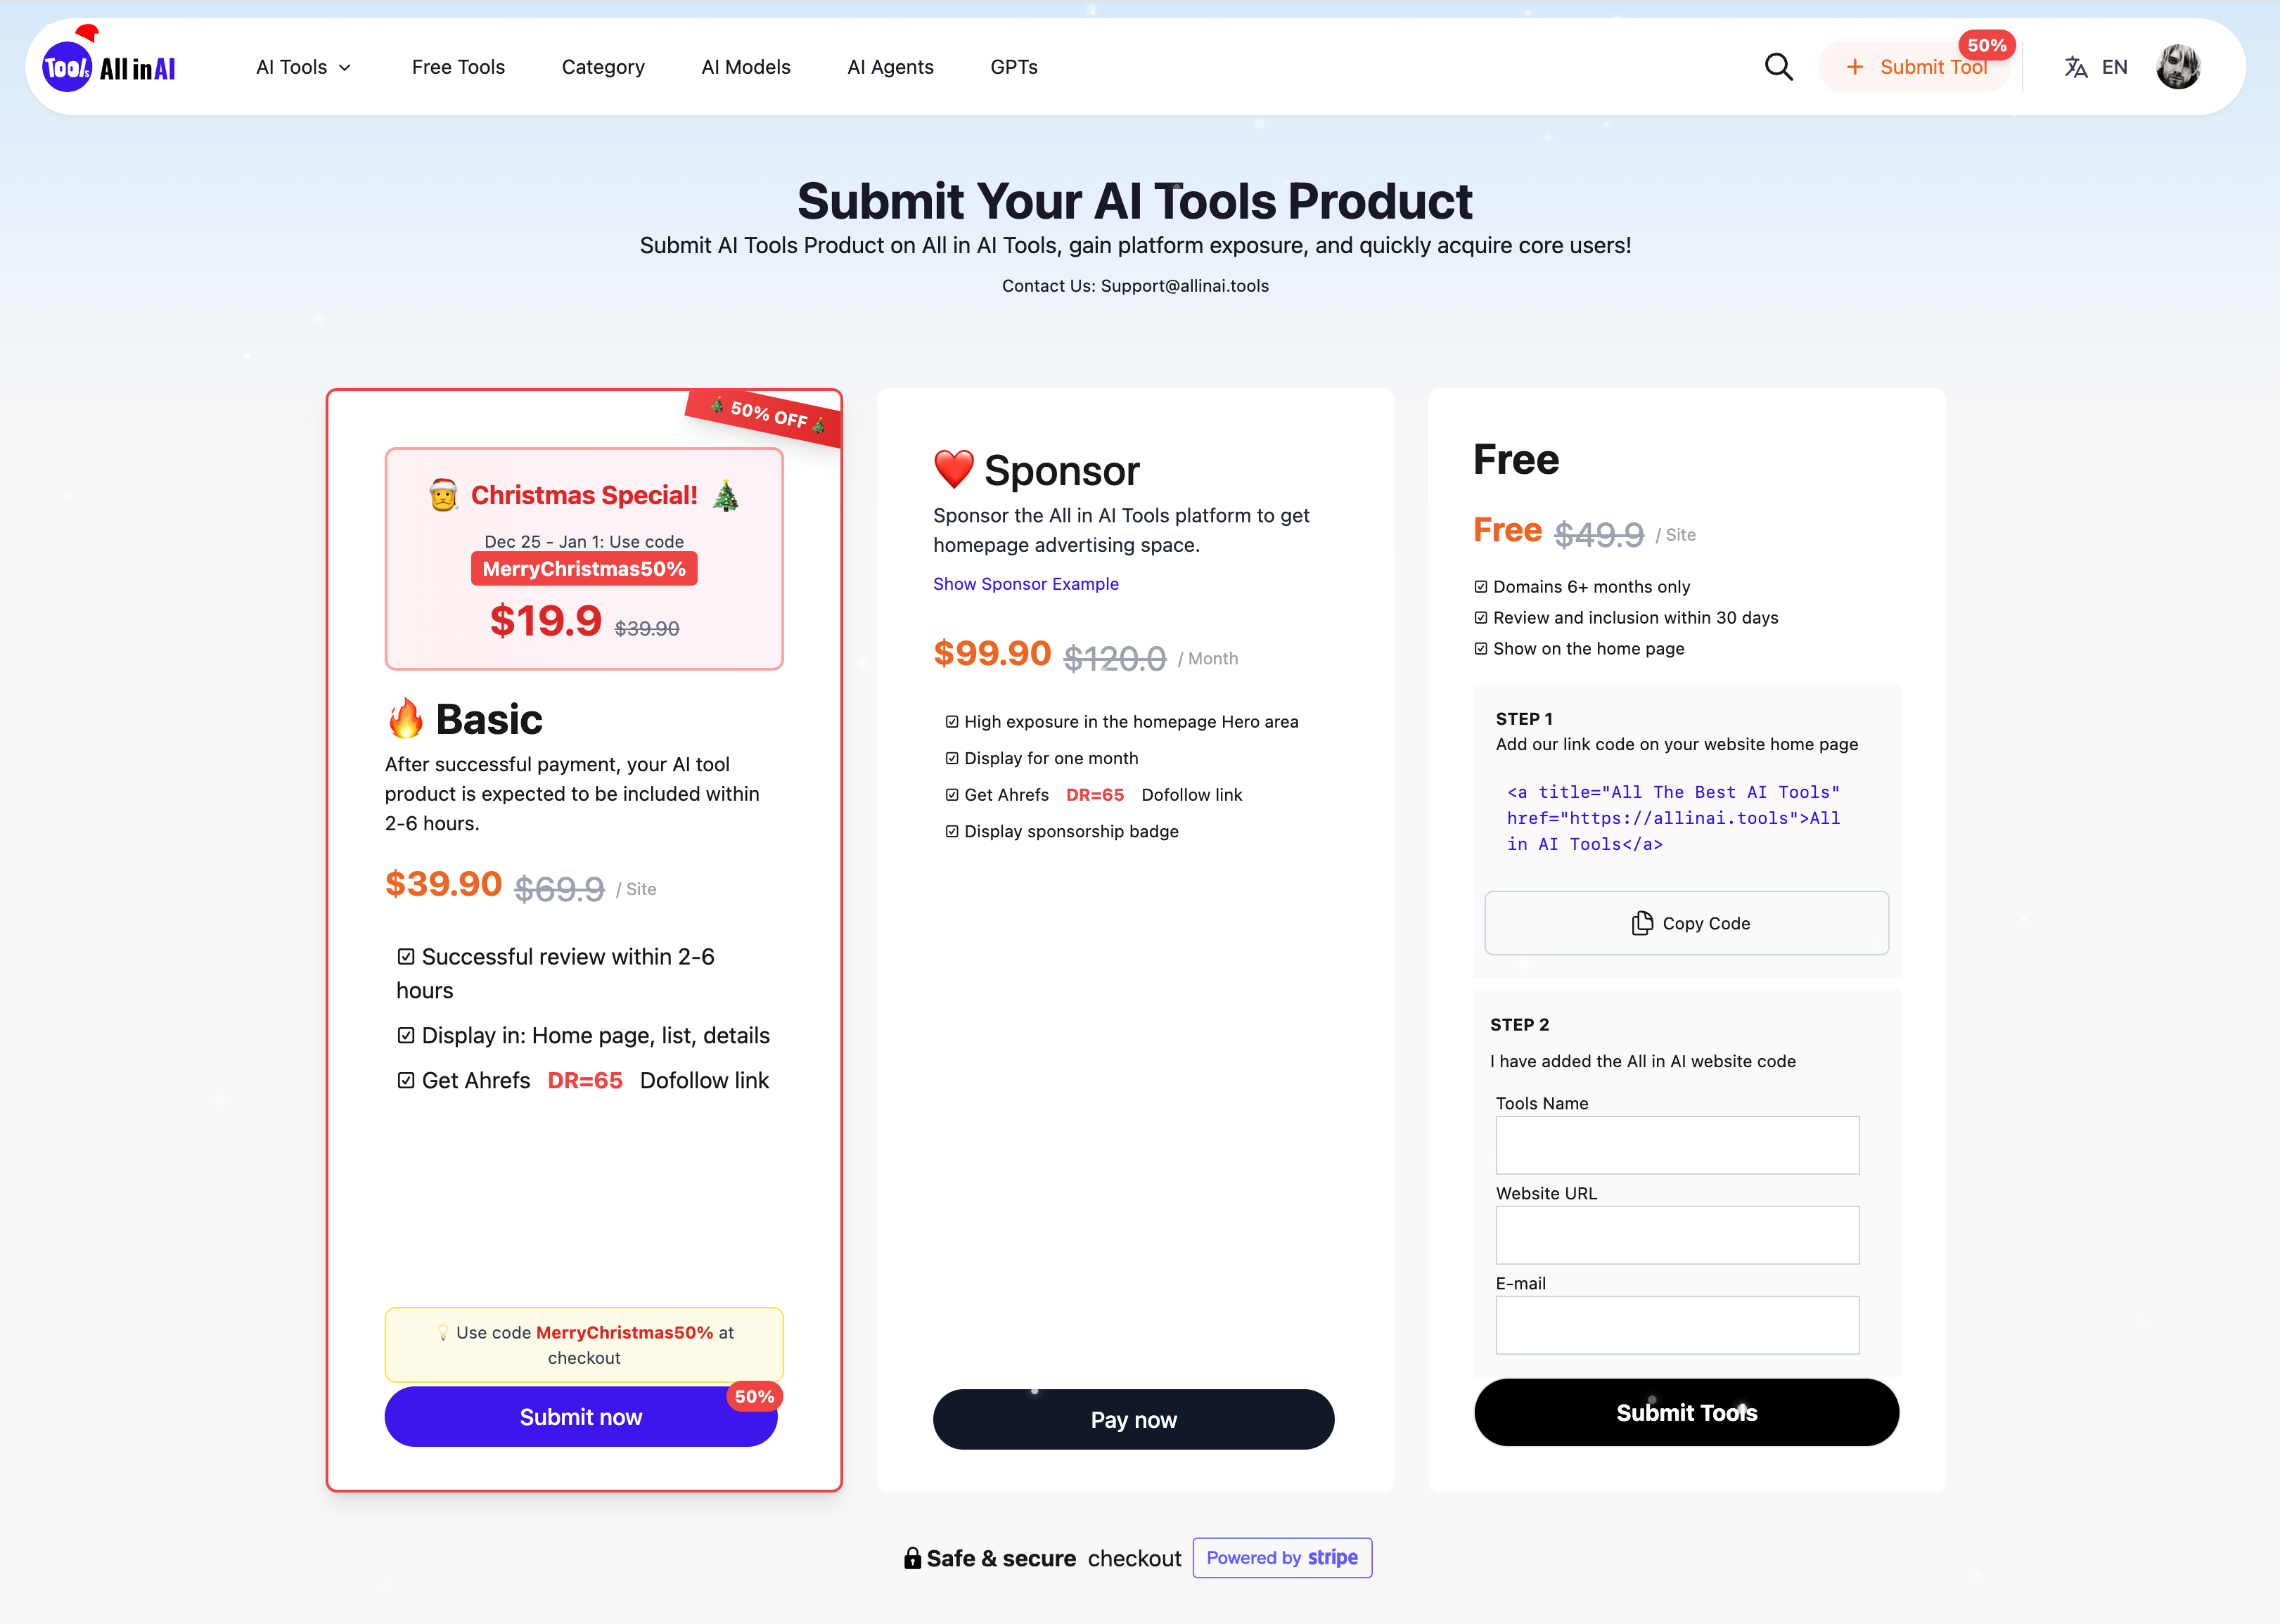Viewport: 2280px width, 1624px height.
Task: Open the Free Tools menu item
Action: (459, 67)
